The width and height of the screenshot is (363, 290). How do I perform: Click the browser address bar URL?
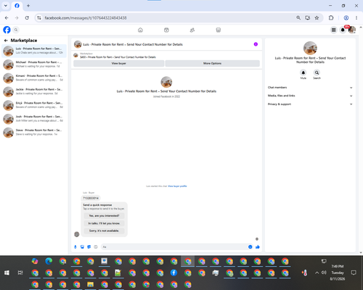coord(86,18)
